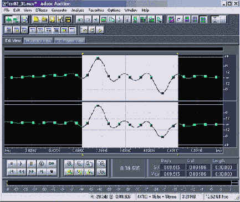Toggle Spectral View purple graph icon

point(171,19)
